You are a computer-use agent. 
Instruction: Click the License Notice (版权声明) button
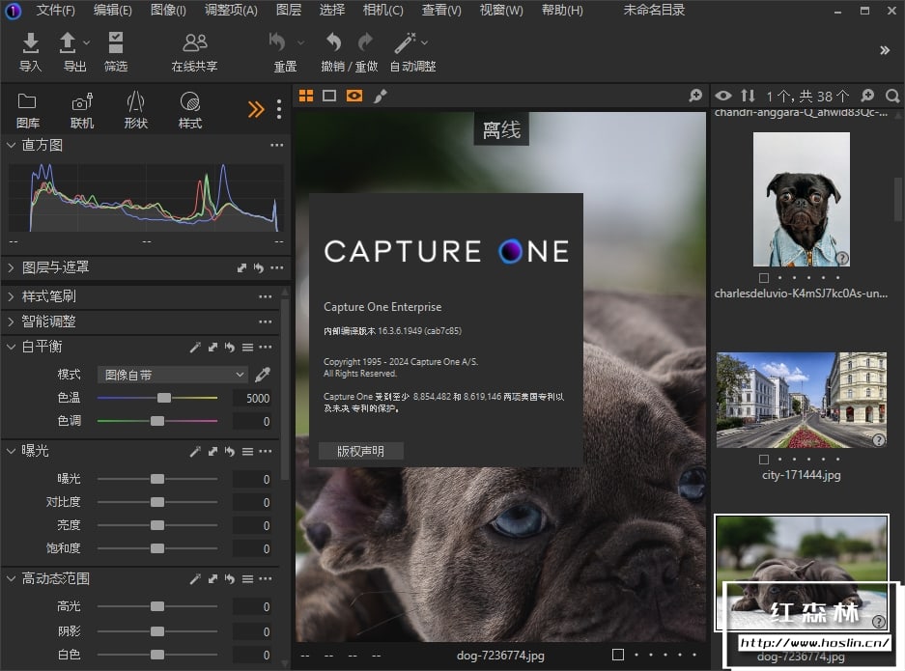[x=360, y=451]
